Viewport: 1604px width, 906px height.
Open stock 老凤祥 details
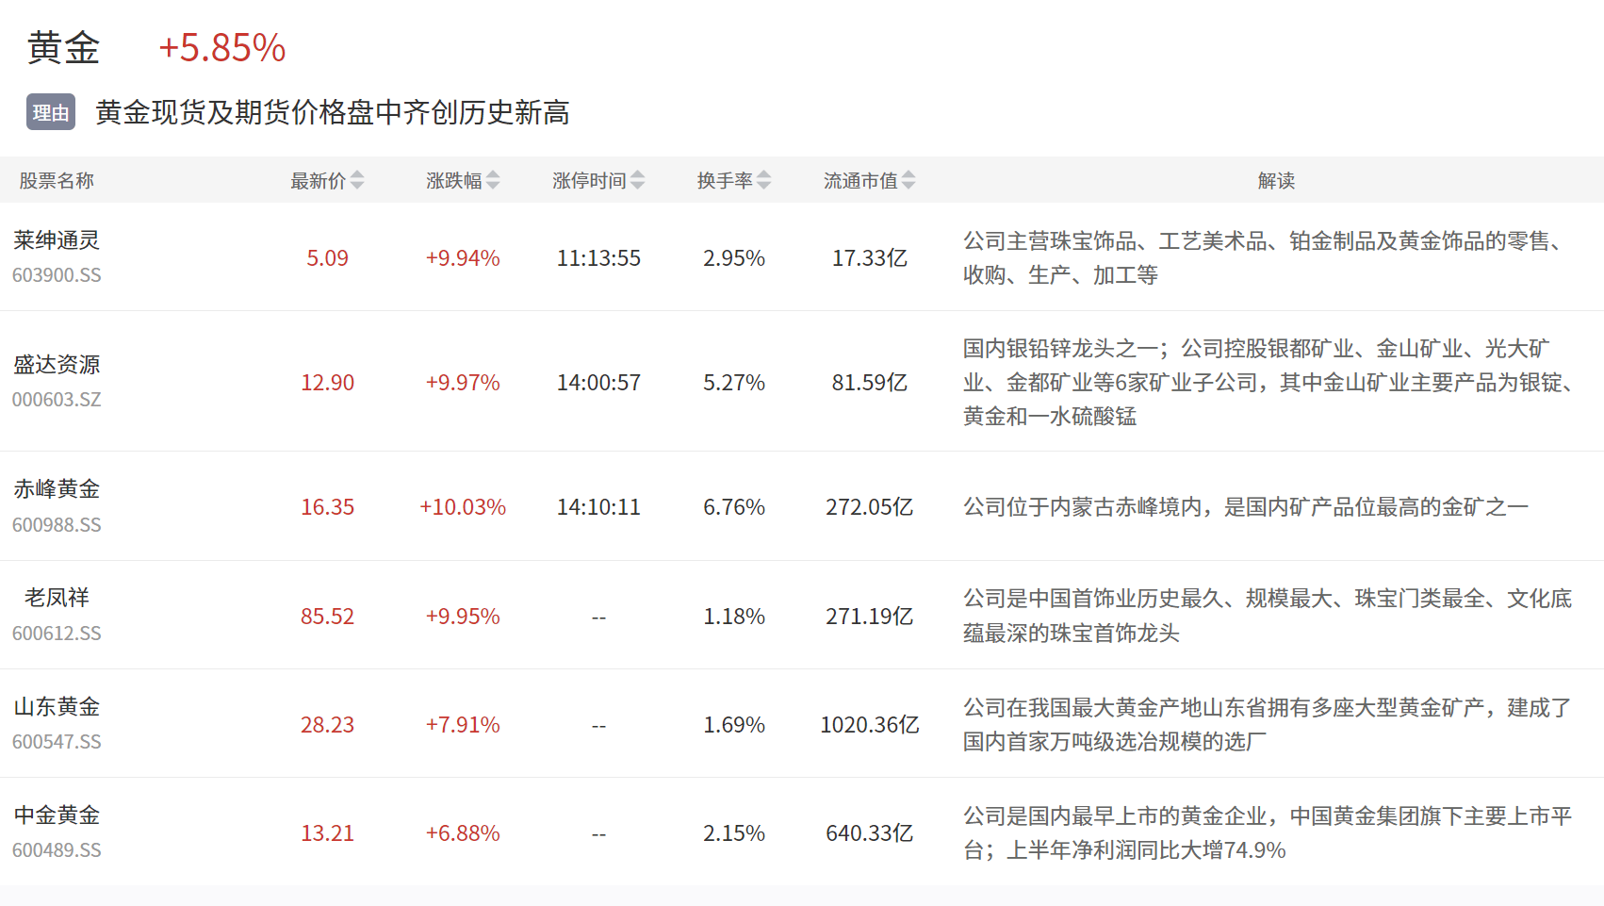(57, 598)
